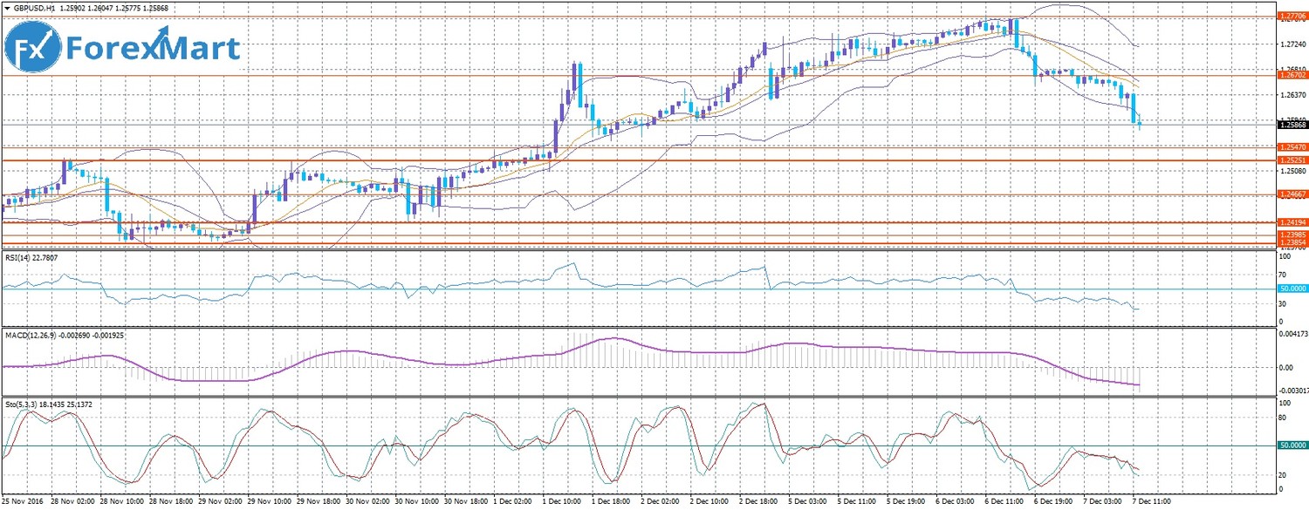Expand the GBPUSD,H1 chart dropdown arrow
Image resolution: width=1309 pixels, height=510 pixels.
coord(8,8)
